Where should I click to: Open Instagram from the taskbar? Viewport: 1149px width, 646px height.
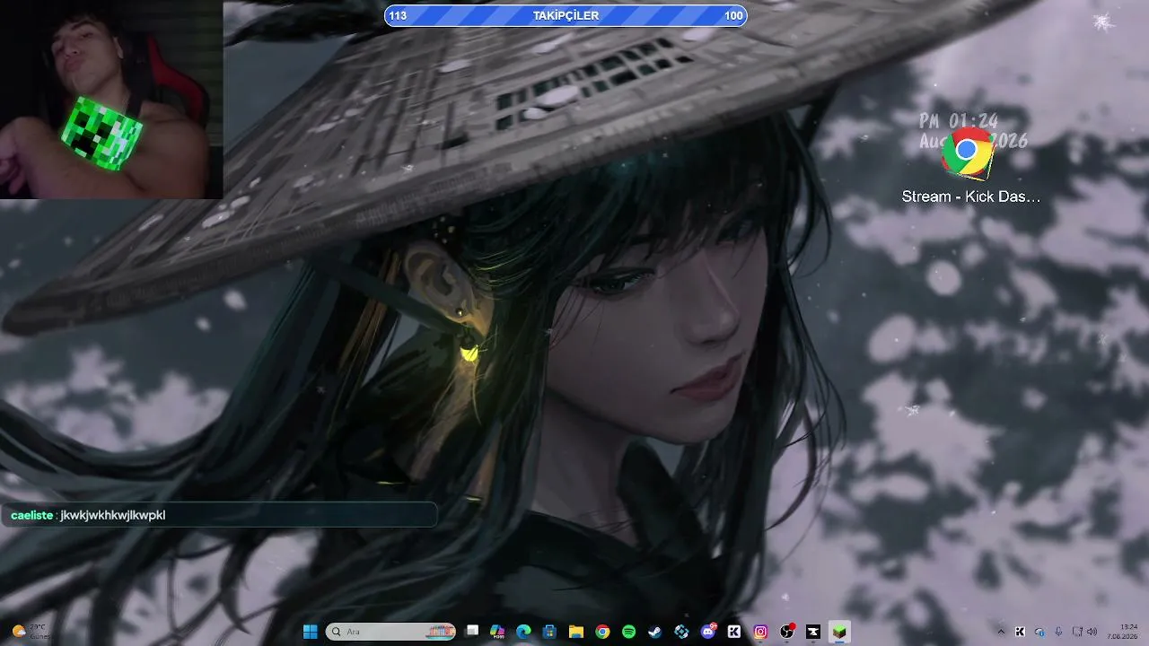click(760, 632)
